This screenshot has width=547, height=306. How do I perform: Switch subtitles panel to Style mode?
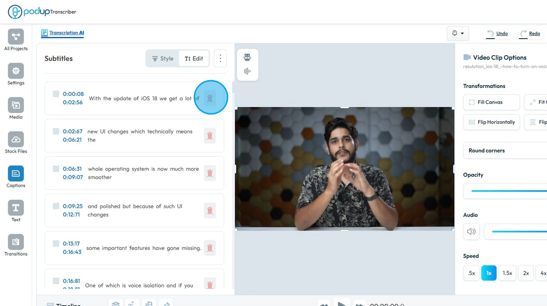tap(163, 58)
